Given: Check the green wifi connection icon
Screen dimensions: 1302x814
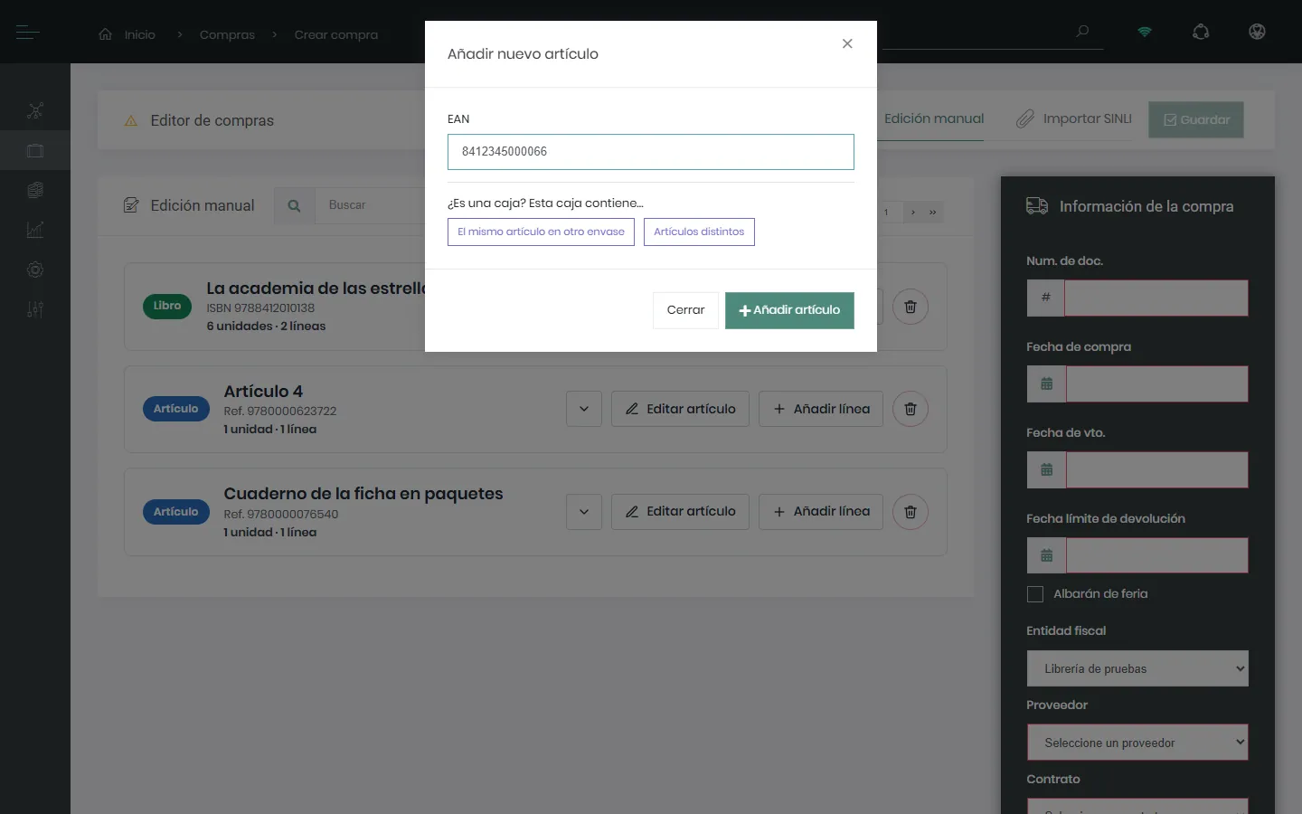Looking at the screenshot, I should [x=1145, y=32].
